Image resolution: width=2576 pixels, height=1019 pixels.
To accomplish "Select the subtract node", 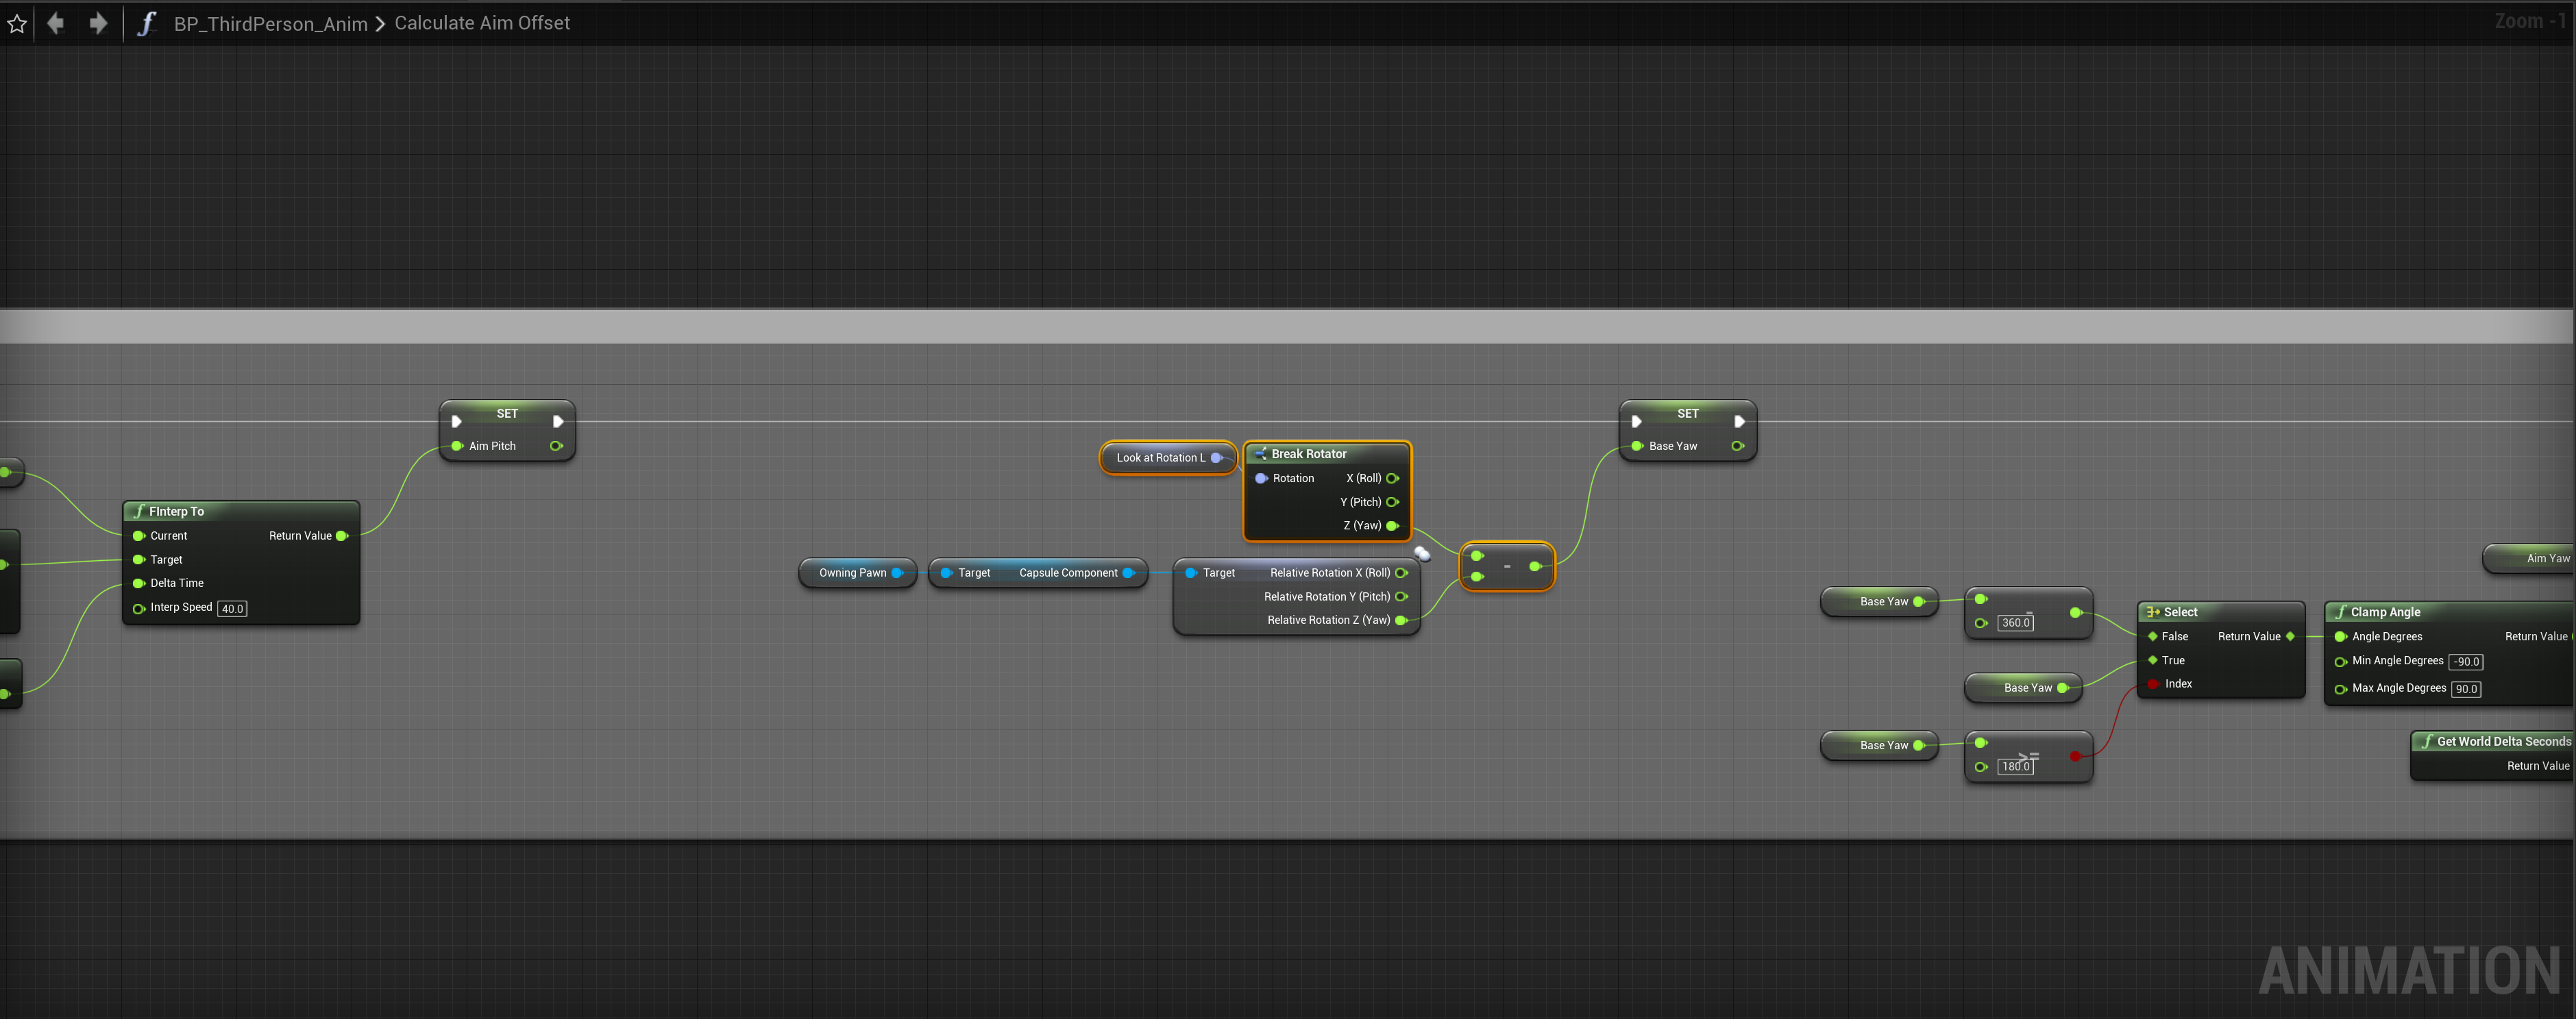I will tap(1507, 566).
